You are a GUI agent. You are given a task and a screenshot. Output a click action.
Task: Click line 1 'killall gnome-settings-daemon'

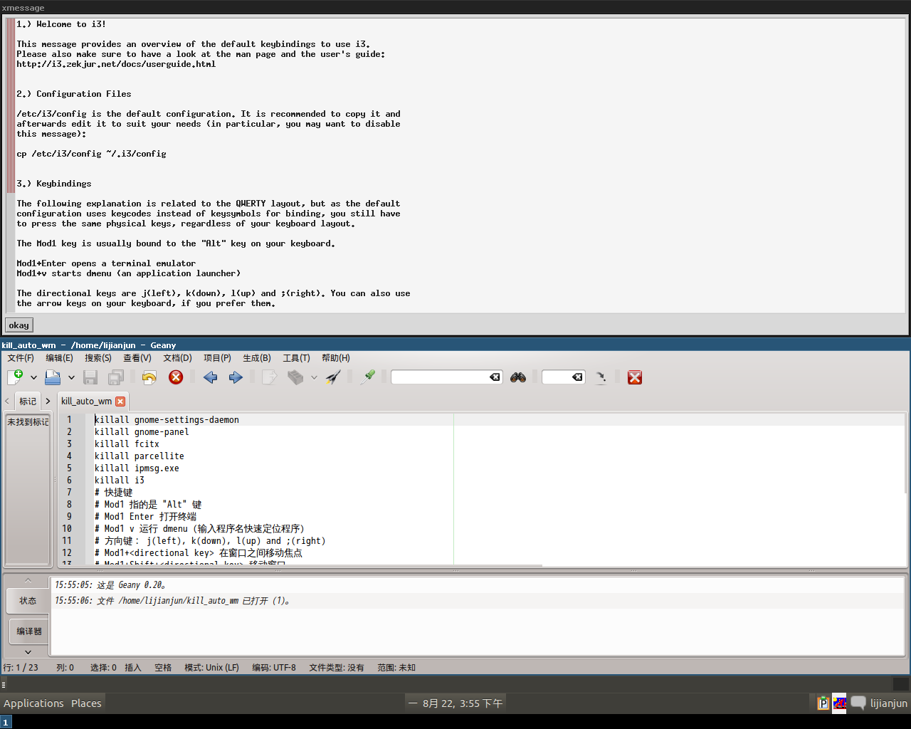click(167, 420)
